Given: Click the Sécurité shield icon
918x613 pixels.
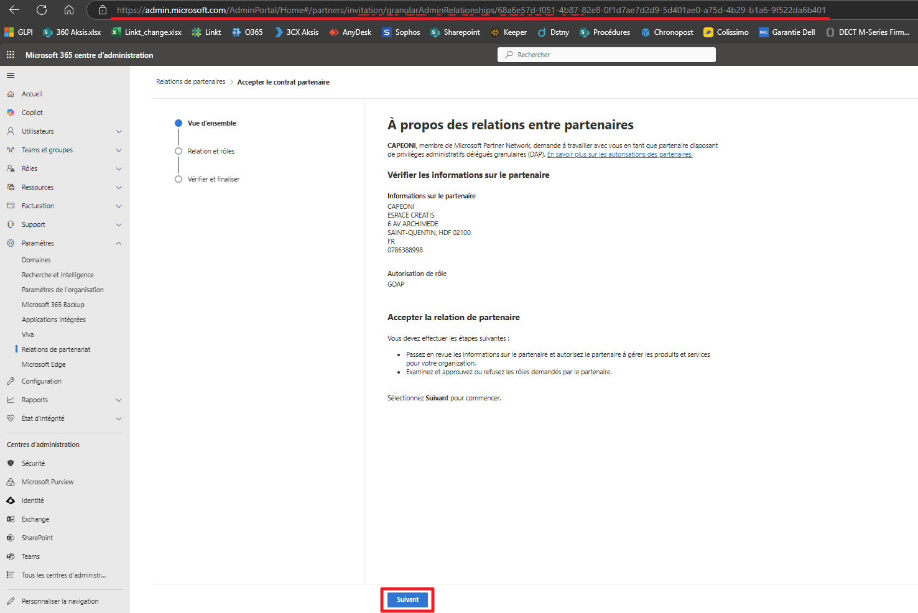Looking at the screenshot, I should coord(11,463).
